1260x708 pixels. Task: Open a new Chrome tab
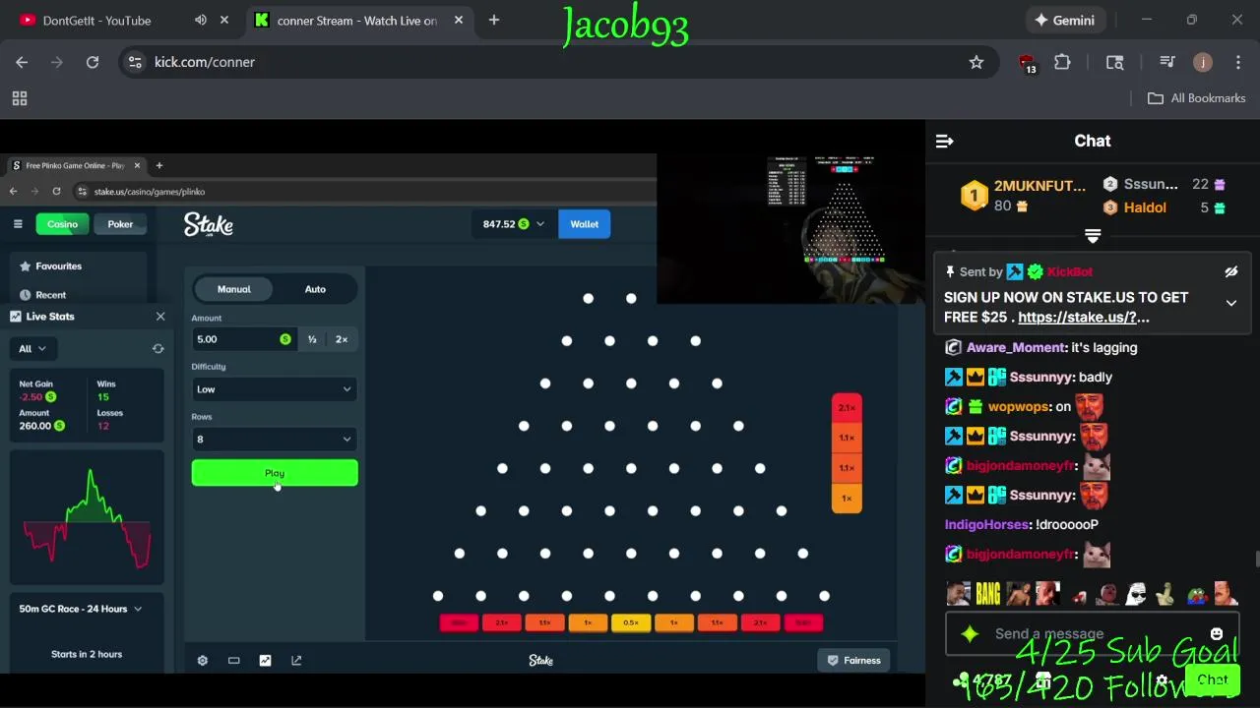pyautogui.click(x=494, y=20)
